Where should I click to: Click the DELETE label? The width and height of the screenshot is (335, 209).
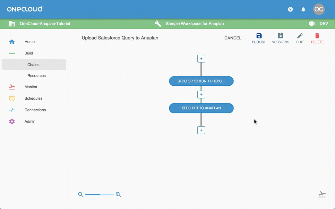317,42
